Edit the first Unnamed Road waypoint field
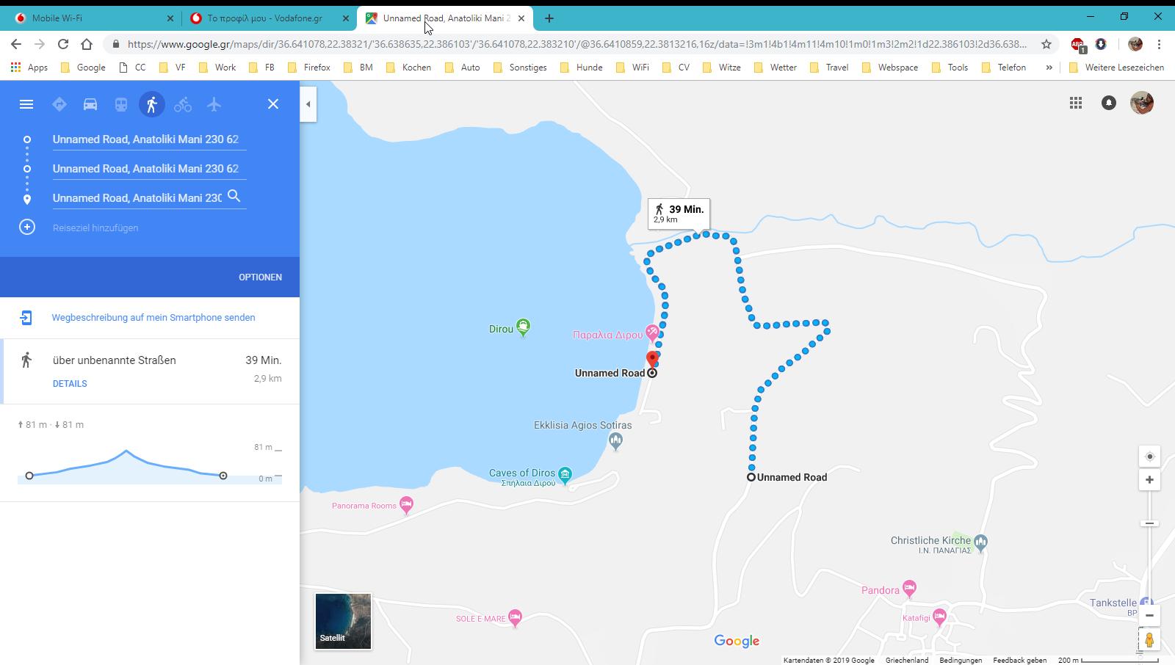1175x665 pixels. [149, 139]
